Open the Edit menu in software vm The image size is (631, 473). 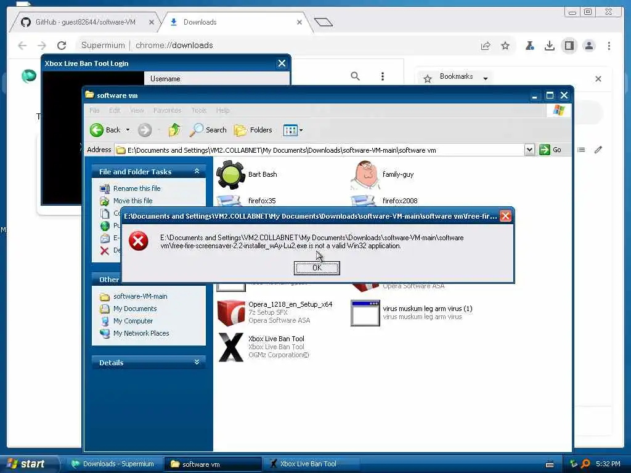[x=115, y=110]
